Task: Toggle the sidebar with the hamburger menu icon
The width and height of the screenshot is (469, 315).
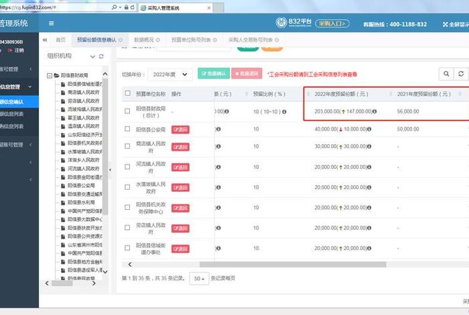Action: pyautogui.click(x=51, y=23)
